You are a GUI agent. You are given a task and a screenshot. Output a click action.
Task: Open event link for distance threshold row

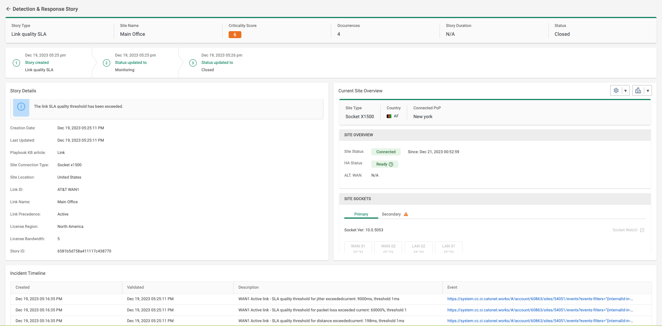[540, 321]
